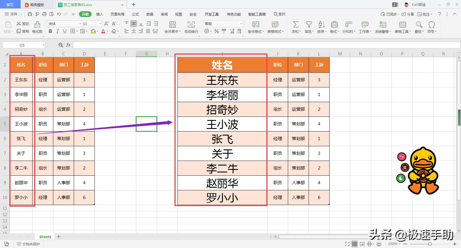Click into the formula bar input
Image resolution: width=461 pixels, height=248 pixels.
coord(267,45)
